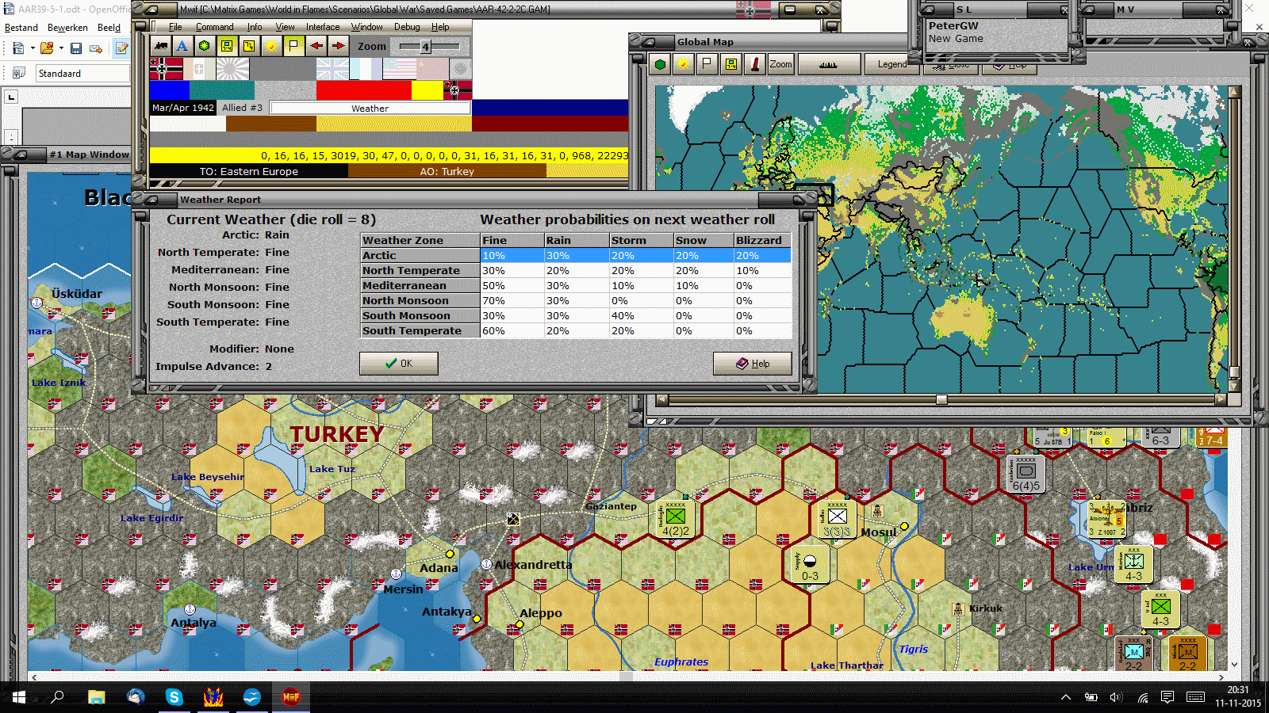Image resolution: width=1269 pixels, height=713 pixels.
Task: Toggle the flag icon in Global Map toolbar
Action: 707,64
